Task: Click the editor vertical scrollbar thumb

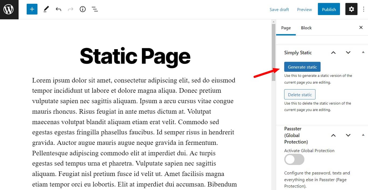Action: click(273, 52)
